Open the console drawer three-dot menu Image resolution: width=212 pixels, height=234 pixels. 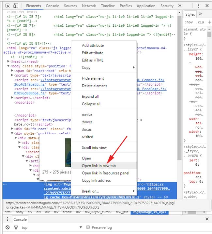(7, 220)
